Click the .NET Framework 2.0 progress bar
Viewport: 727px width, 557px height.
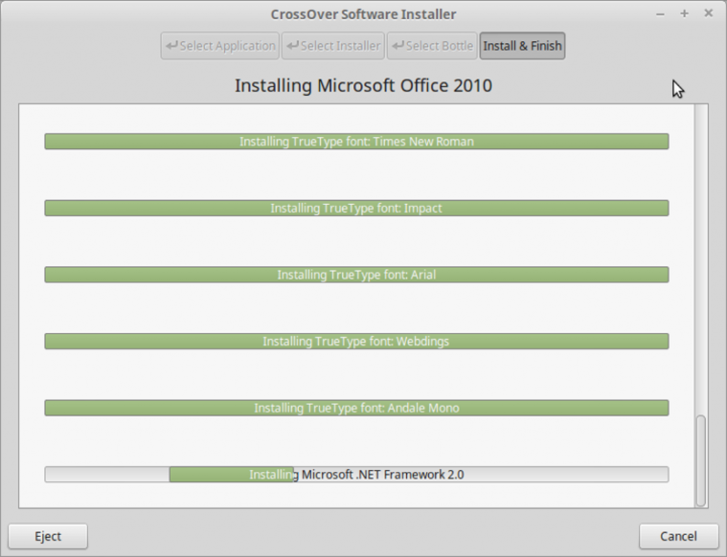pos(356,475)
